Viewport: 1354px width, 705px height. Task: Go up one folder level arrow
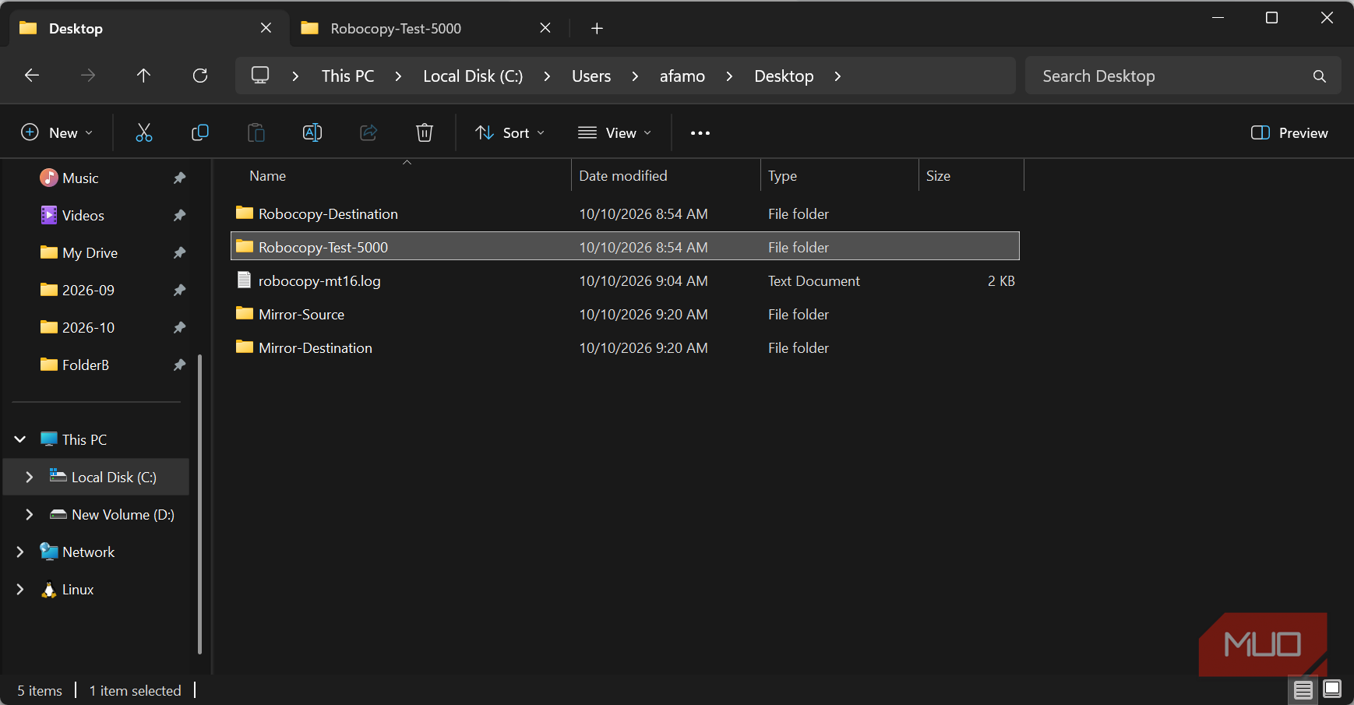143,76
